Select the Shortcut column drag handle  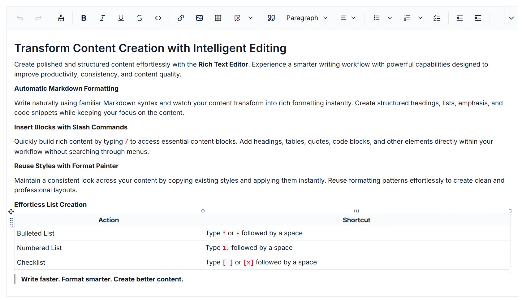[x=356, y=211]
